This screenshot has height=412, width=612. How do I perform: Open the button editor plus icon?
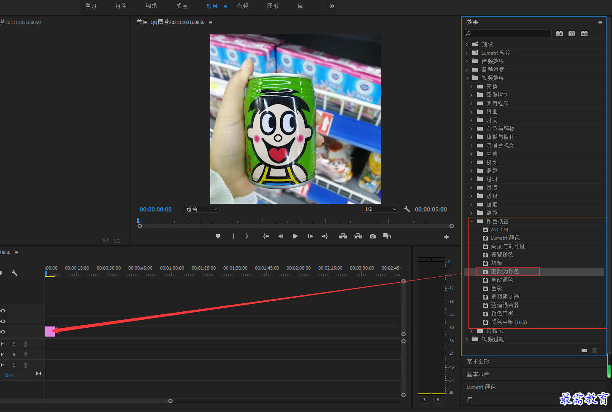(x=446, y=237)
